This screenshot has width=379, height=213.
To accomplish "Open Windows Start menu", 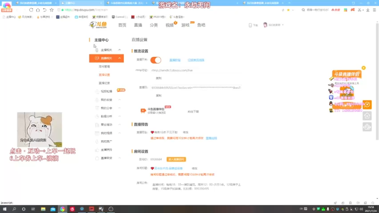I will pyautogui.click(x=5, y=209).
